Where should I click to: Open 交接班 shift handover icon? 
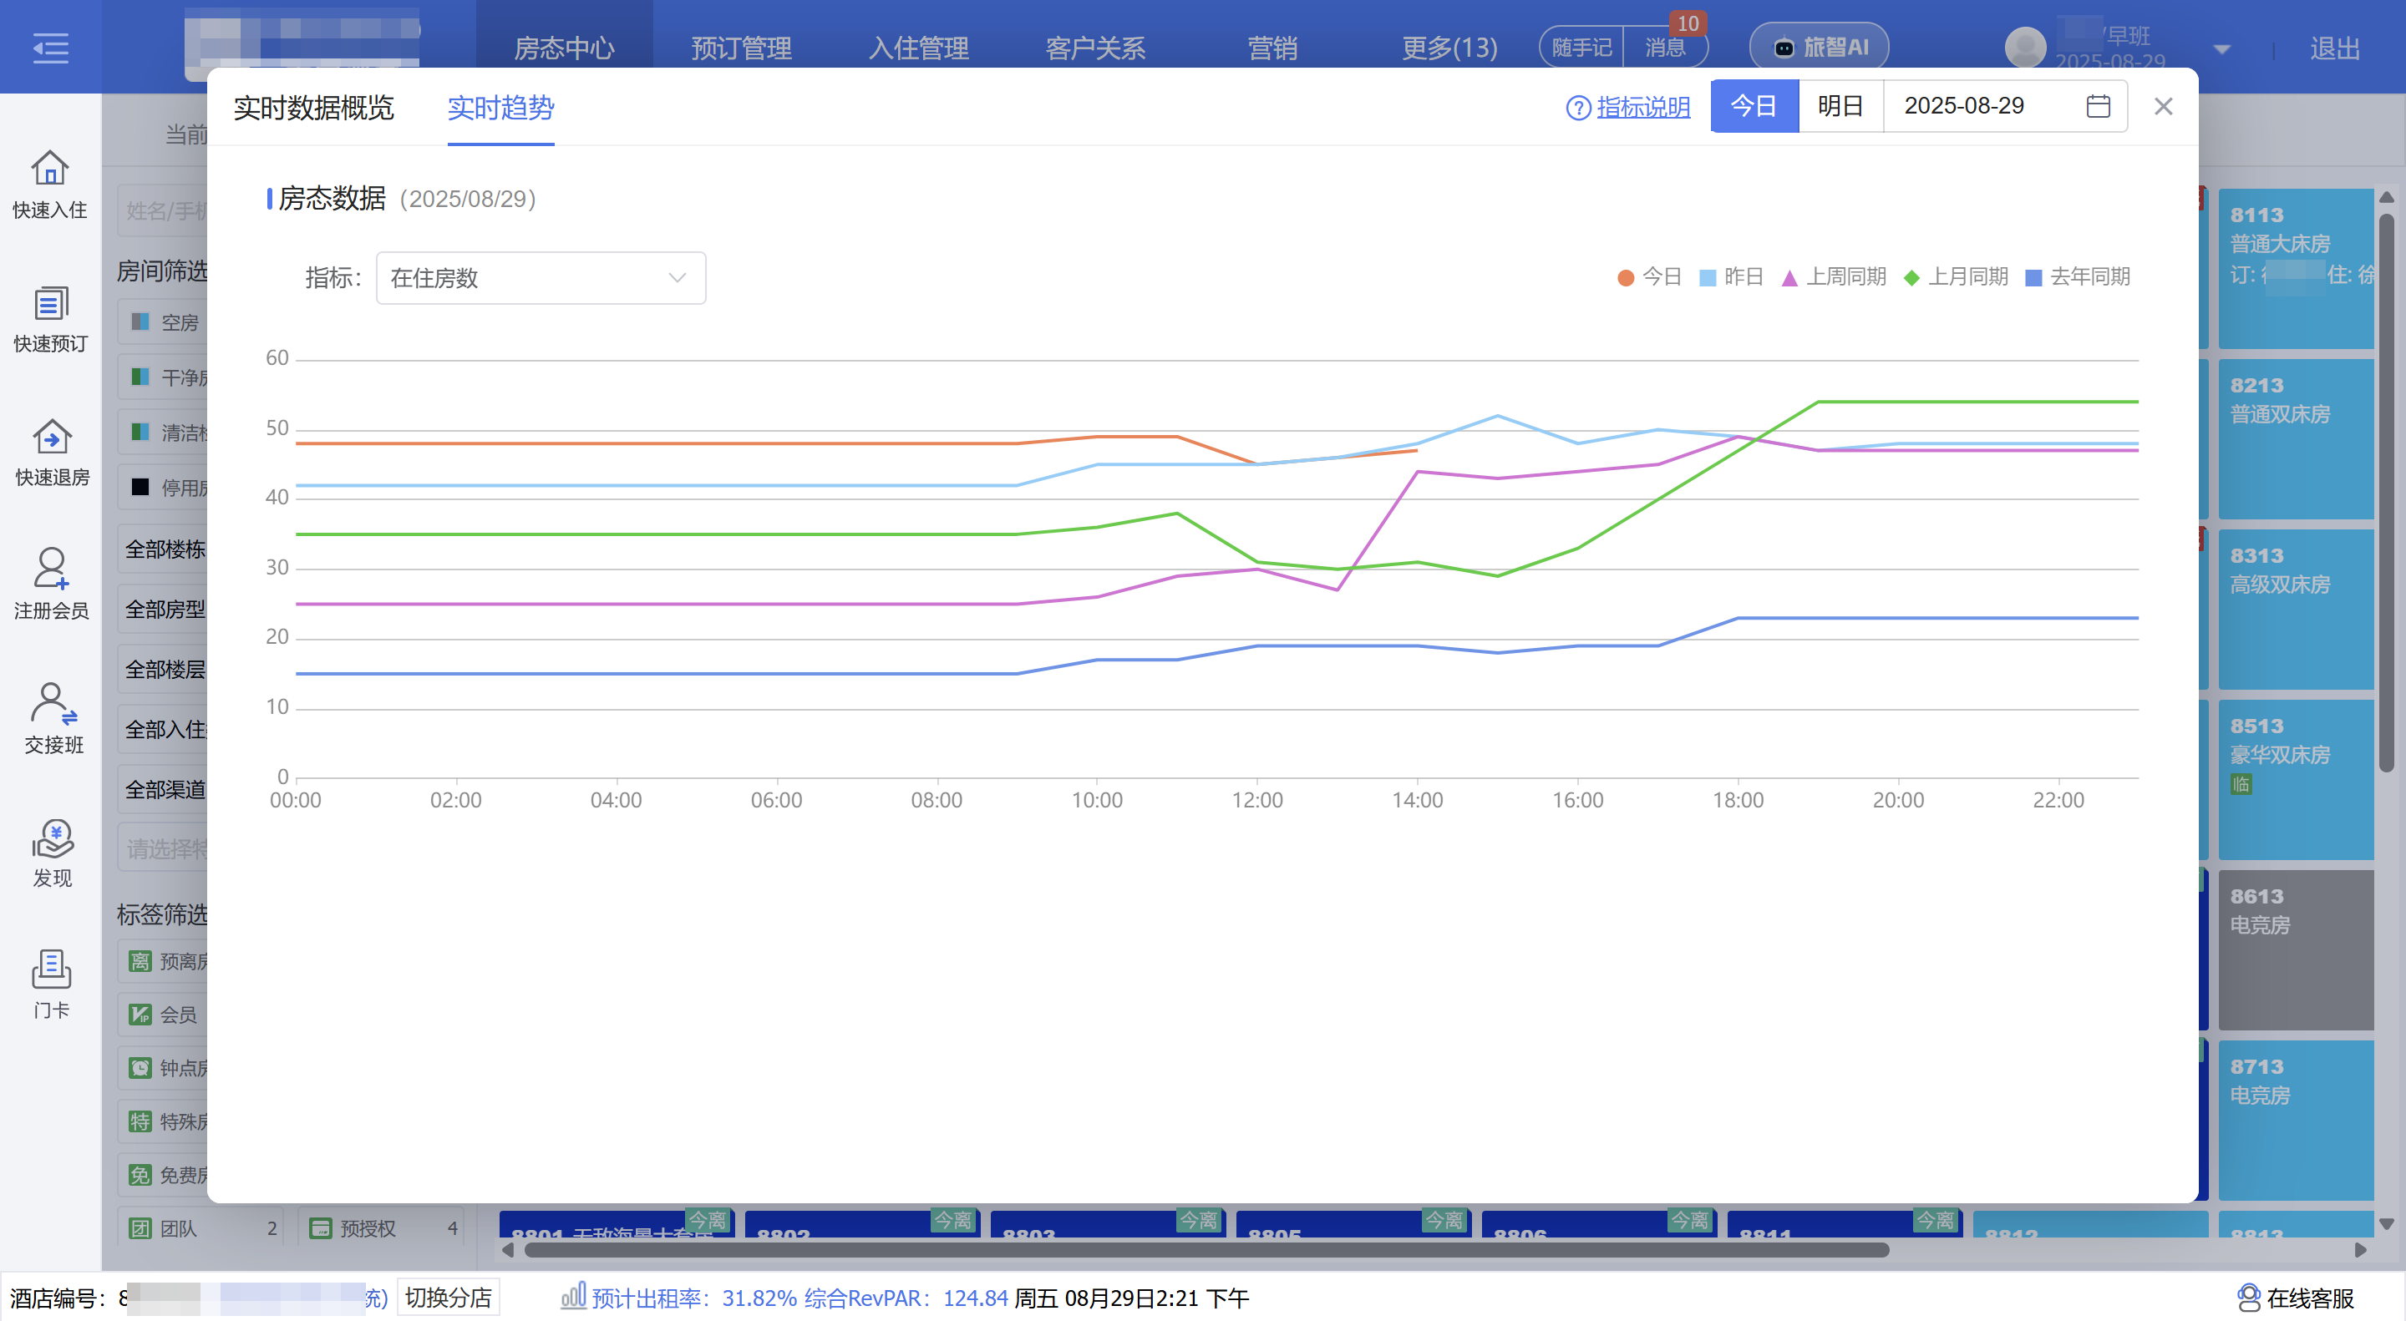[x=53, y=719]
